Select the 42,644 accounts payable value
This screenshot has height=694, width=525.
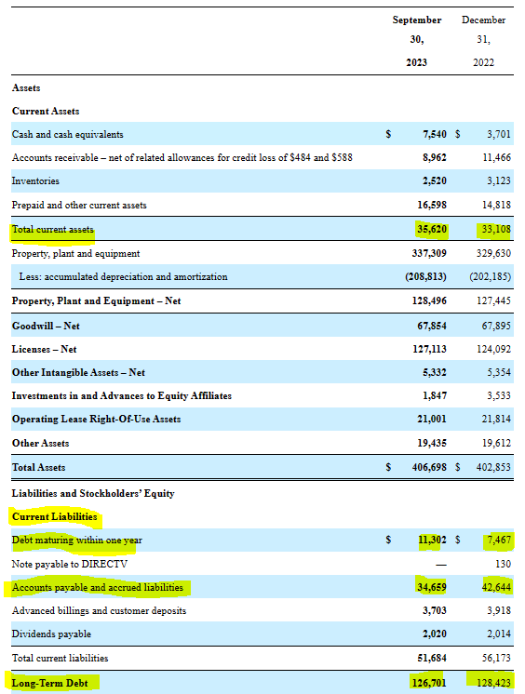point(496,588)
